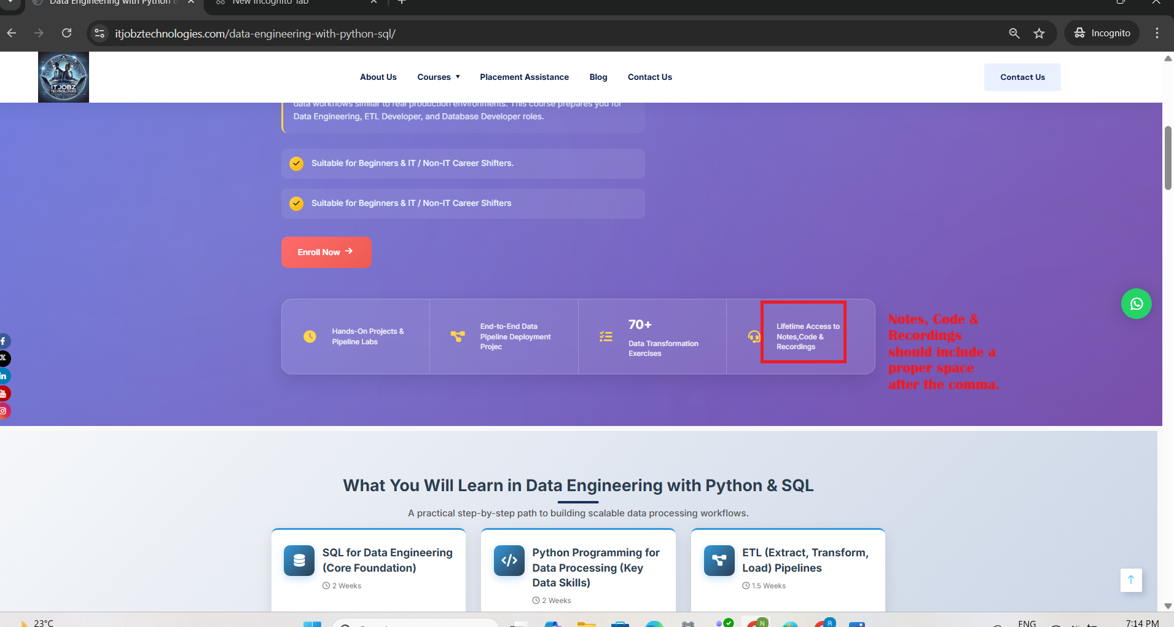Click the browser reload icon
Image resolution: width=1174 pixels, height=627 pixels.
click(x=67, y=33)
